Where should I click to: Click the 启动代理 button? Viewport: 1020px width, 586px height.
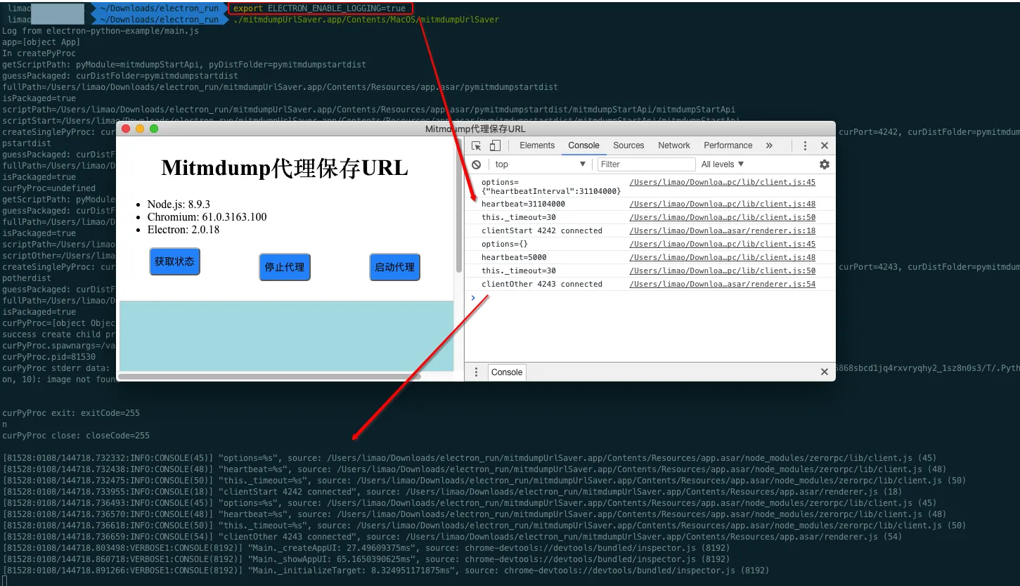[x=394, y=267]
